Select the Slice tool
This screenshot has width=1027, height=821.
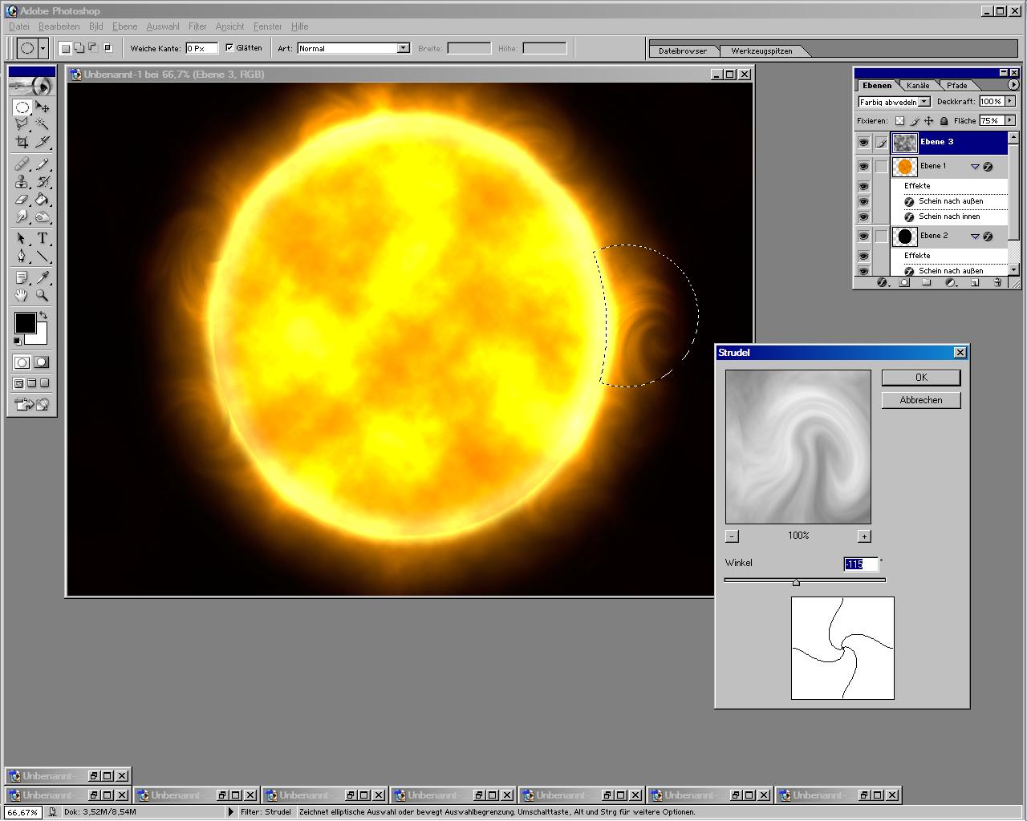click(43, 142)
